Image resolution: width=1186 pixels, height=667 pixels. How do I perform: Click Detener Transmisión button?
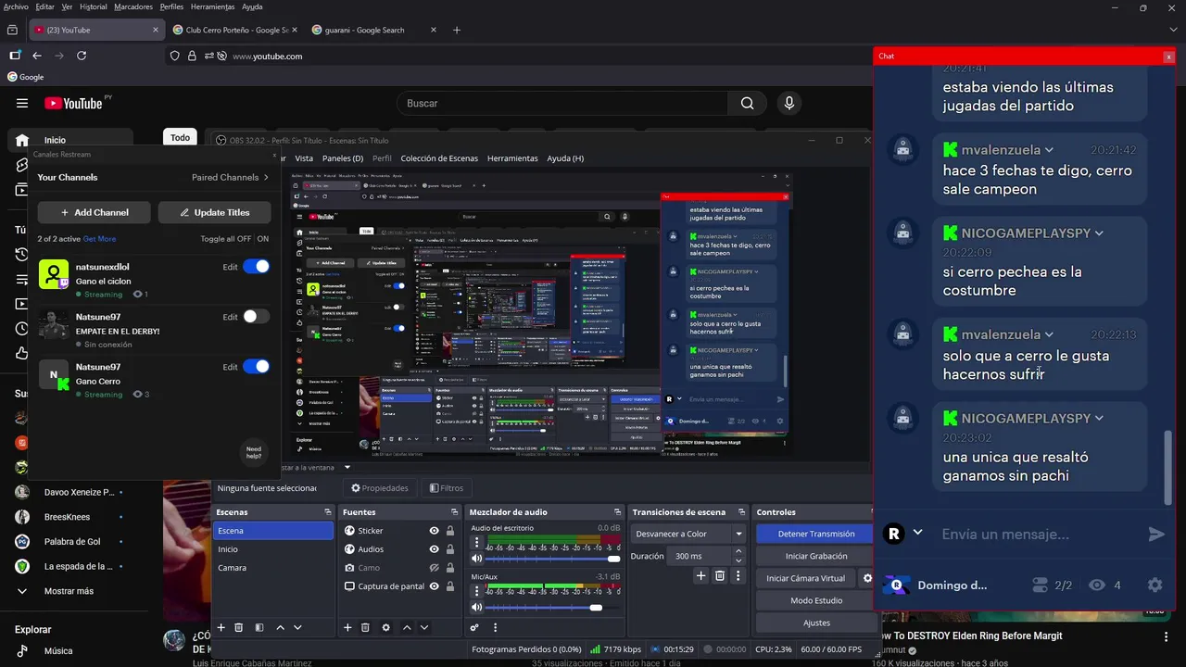click(815, 534)
